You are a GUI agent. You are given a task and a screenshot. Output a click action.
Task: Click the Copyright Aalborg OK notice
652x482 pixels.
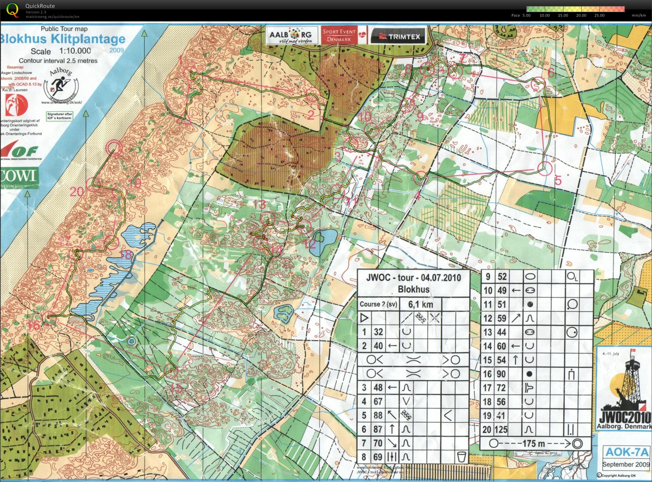617,475
